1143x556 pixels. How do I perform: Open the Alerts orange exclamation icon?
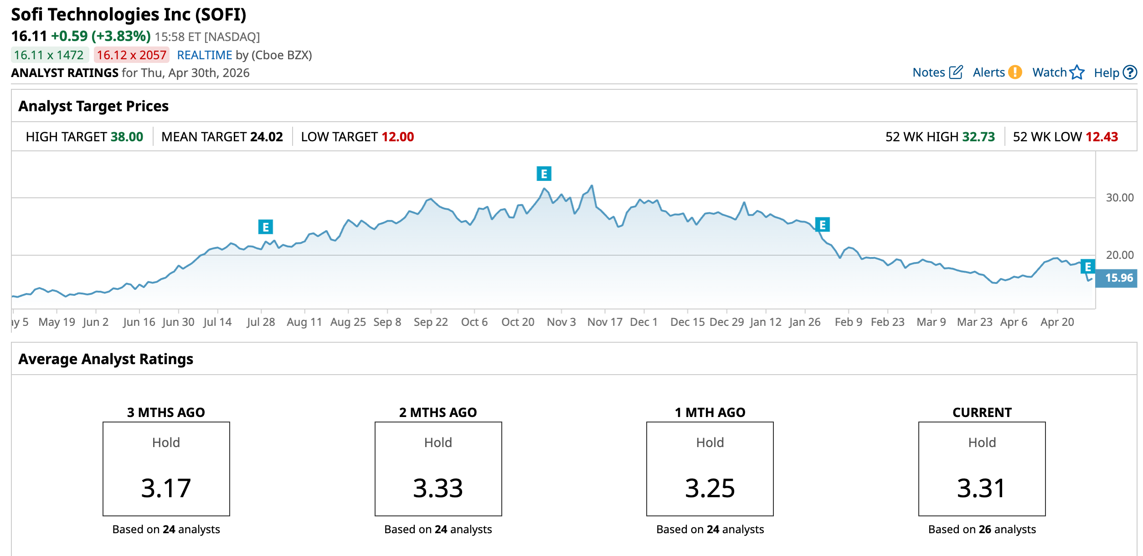(x=1015, y=72)
